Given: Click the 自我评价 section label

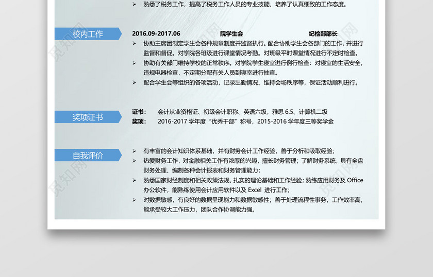Looking at the screenshot, I should coord(88,155).
